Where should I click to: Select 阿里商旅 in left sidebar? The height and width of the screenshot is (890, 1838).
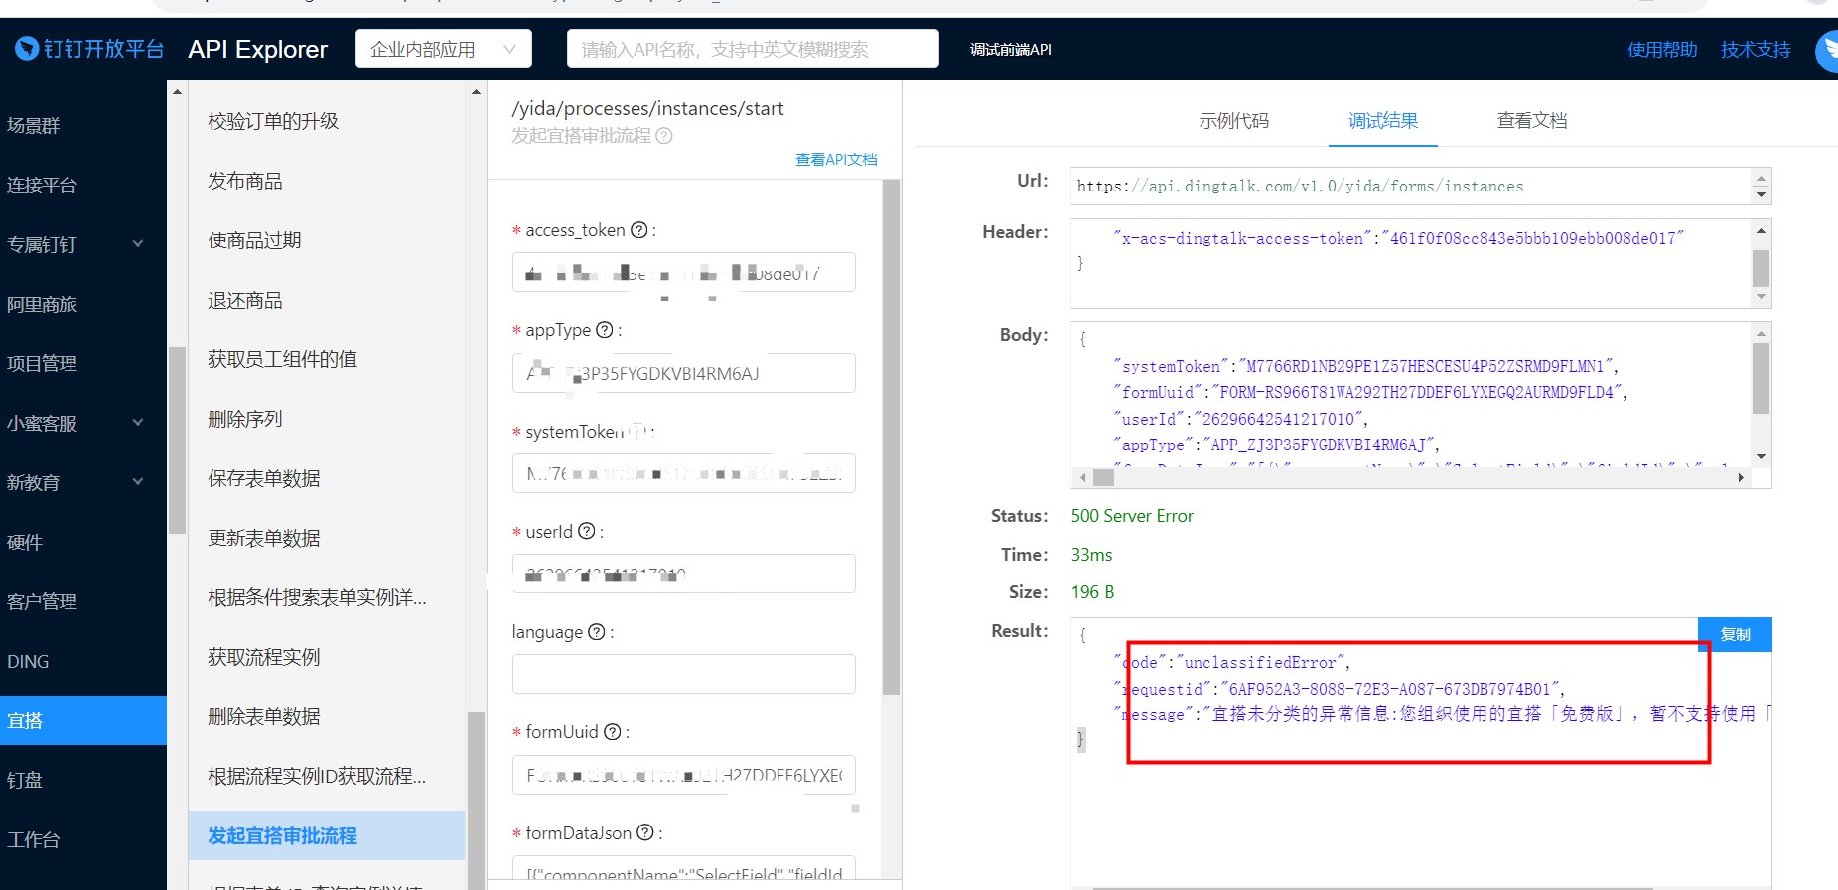[x=42, y=304]
